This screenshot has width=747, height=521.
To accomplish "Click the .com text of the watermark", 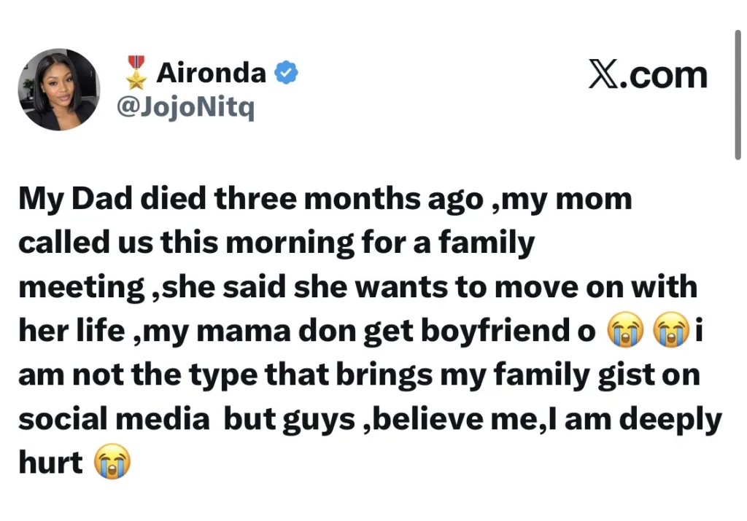I will pyautogui.click(x=664, y=75).
